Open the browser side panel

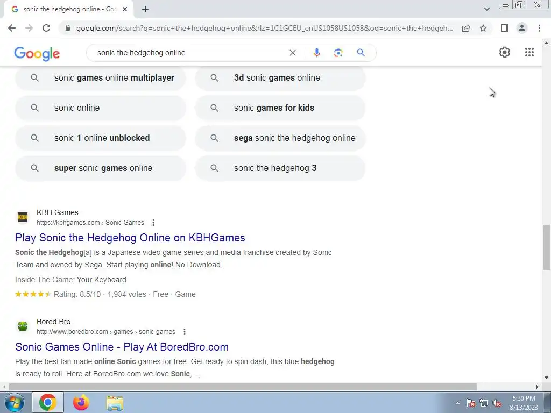pyautogui.click(x=505, y=28)
